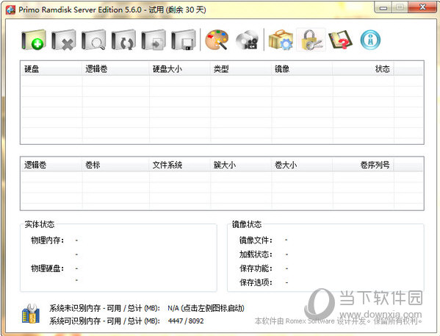This screenshot has width=440, height=336.
Task: Click the 簇大小 column header
Action: 241,165
